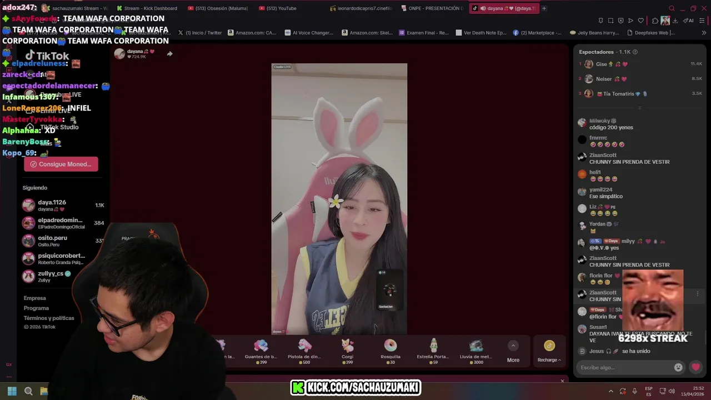Viewport: 711px width, 400px height.
Task: Click the microphone icon in system tray
Action: (634, 391)
